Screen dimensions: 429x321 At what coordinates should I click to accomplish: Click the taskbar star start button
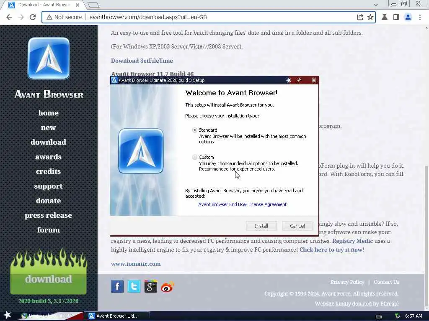(x=8, y=315)
